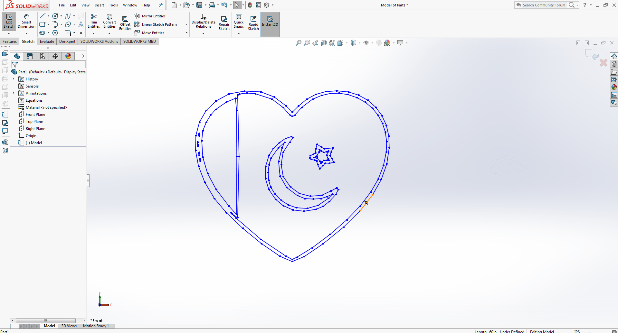Choose the Straight Slot tool
This screenshot has height=333, width=618.
tap(42, 33)
